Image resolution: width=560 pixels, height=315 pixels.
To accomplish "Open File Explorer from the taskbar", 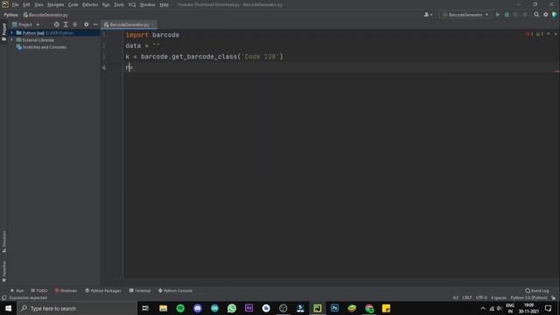I will (164, 308).
